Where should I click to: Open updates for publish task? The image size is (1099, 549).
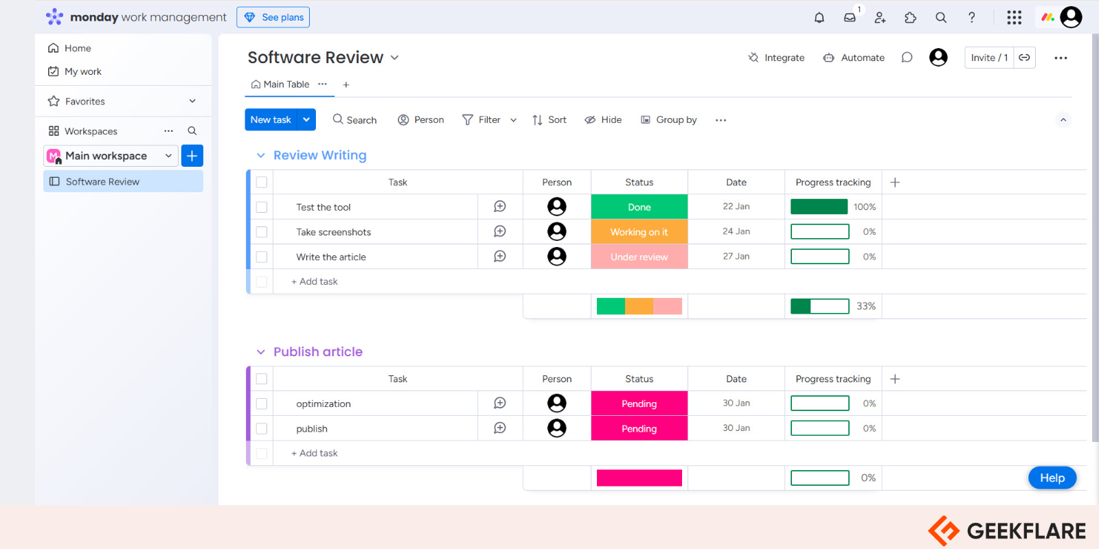tap(500, 428)
